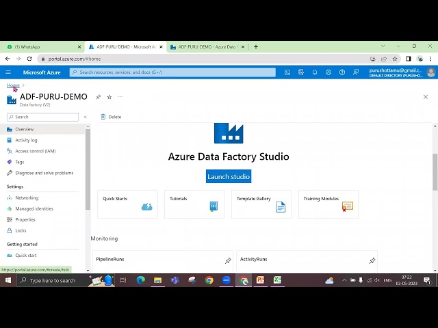Show hidden system tray icons

point(344,280)
